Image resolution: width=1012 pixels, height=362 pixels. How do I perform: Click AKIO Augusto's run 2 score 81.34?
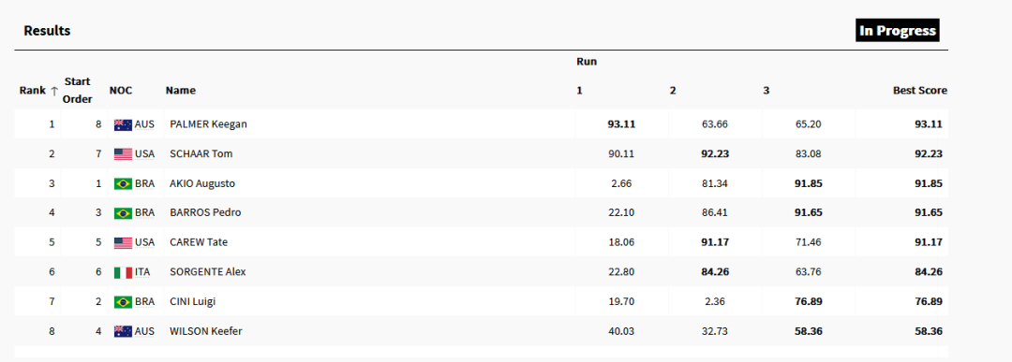(714, 183)
